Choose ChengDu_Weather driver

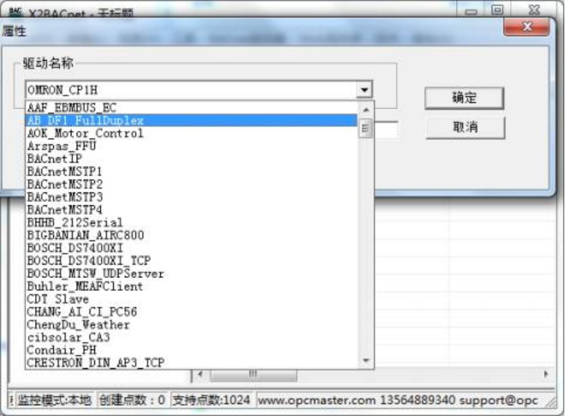pyautogui.click(x=191, y=324)
